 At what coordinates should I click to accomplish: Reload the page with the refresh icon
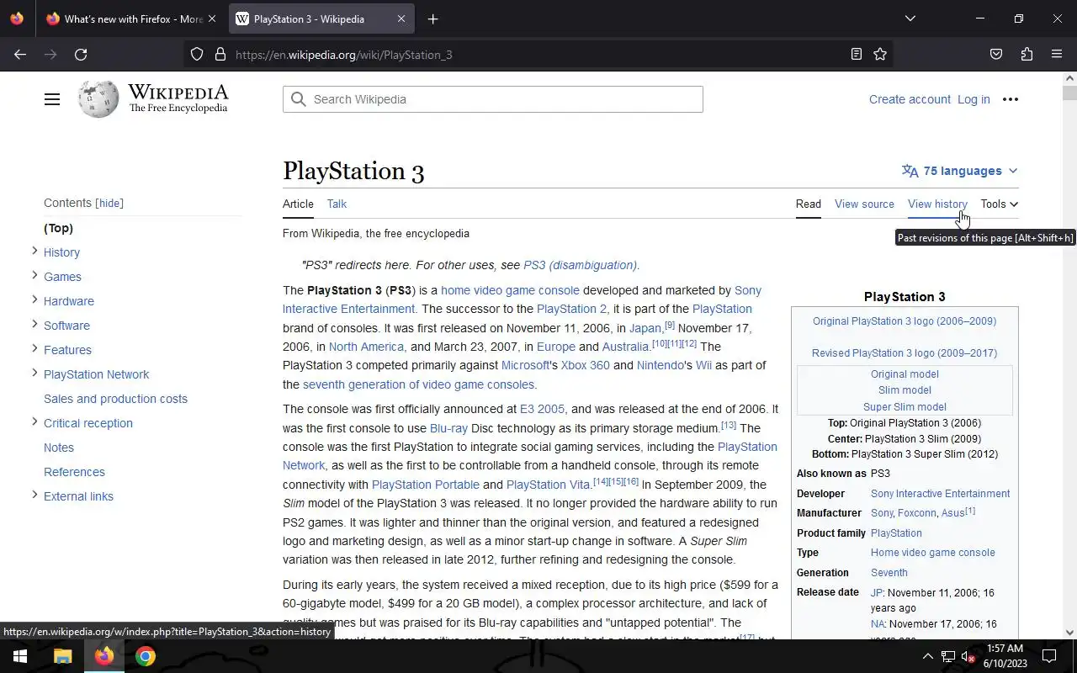81,55
